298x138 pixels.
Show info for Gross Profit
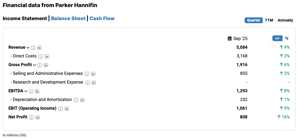pos(40,65)
